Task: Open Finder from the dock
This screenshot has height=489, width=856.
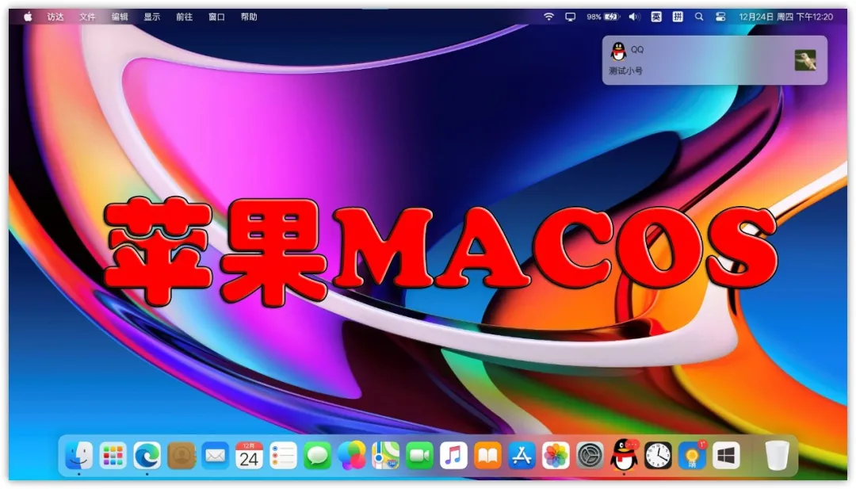Action: click(78, 455)
